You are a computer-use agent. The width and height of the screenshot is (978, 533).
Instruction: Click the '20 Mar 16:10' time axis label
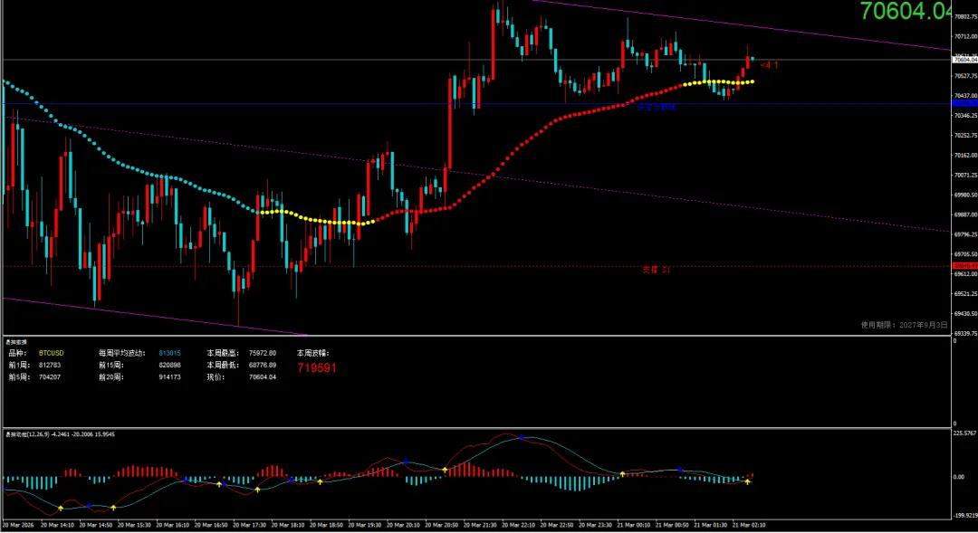click(173, 526)
